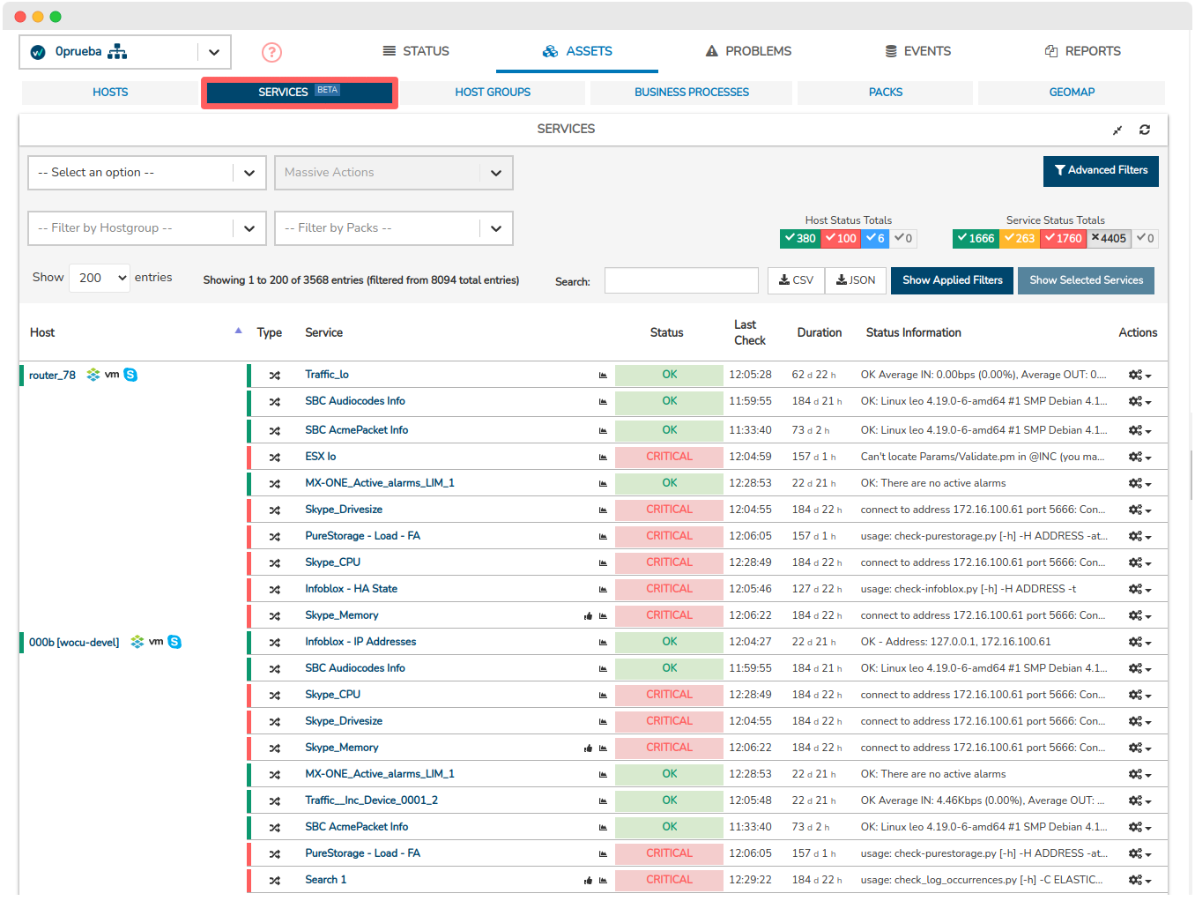The height and width of the screenshot is (901, 1195).
Task: Open the 000b [wocu-devel] host link
Action: 74,643
